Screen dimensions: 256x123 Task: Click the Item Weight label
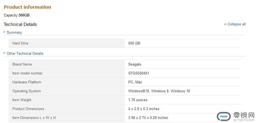point(22,100)
